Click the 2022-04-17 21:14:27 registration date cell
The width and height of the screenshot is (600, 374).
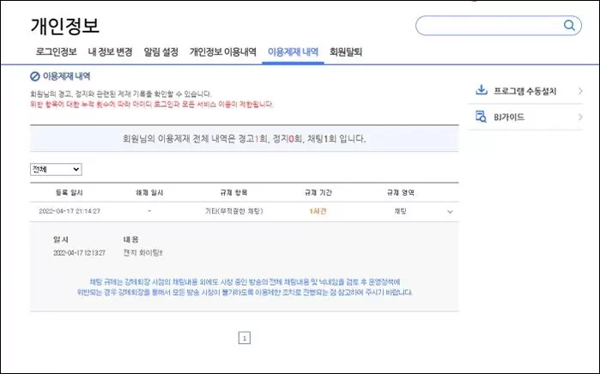pos(70,211)
